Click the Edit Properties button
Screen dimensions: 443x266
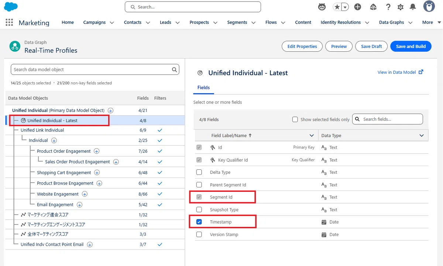(302, 46)
